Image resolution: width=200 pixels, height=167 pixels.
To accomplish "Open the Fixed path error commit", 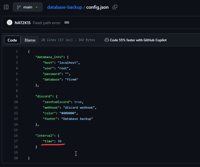I will coord(47,23).
